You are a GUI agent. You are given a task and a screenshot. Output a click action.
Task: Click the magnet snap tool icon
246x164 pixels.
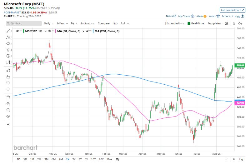pos(8,70)
